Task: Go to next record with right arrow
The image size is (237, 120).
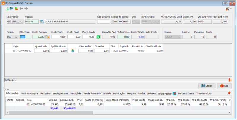Action: 26,9
